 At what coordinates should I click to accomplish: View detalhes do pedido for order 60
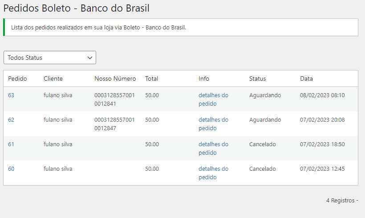pyautogui.click(x=213, y=173)
